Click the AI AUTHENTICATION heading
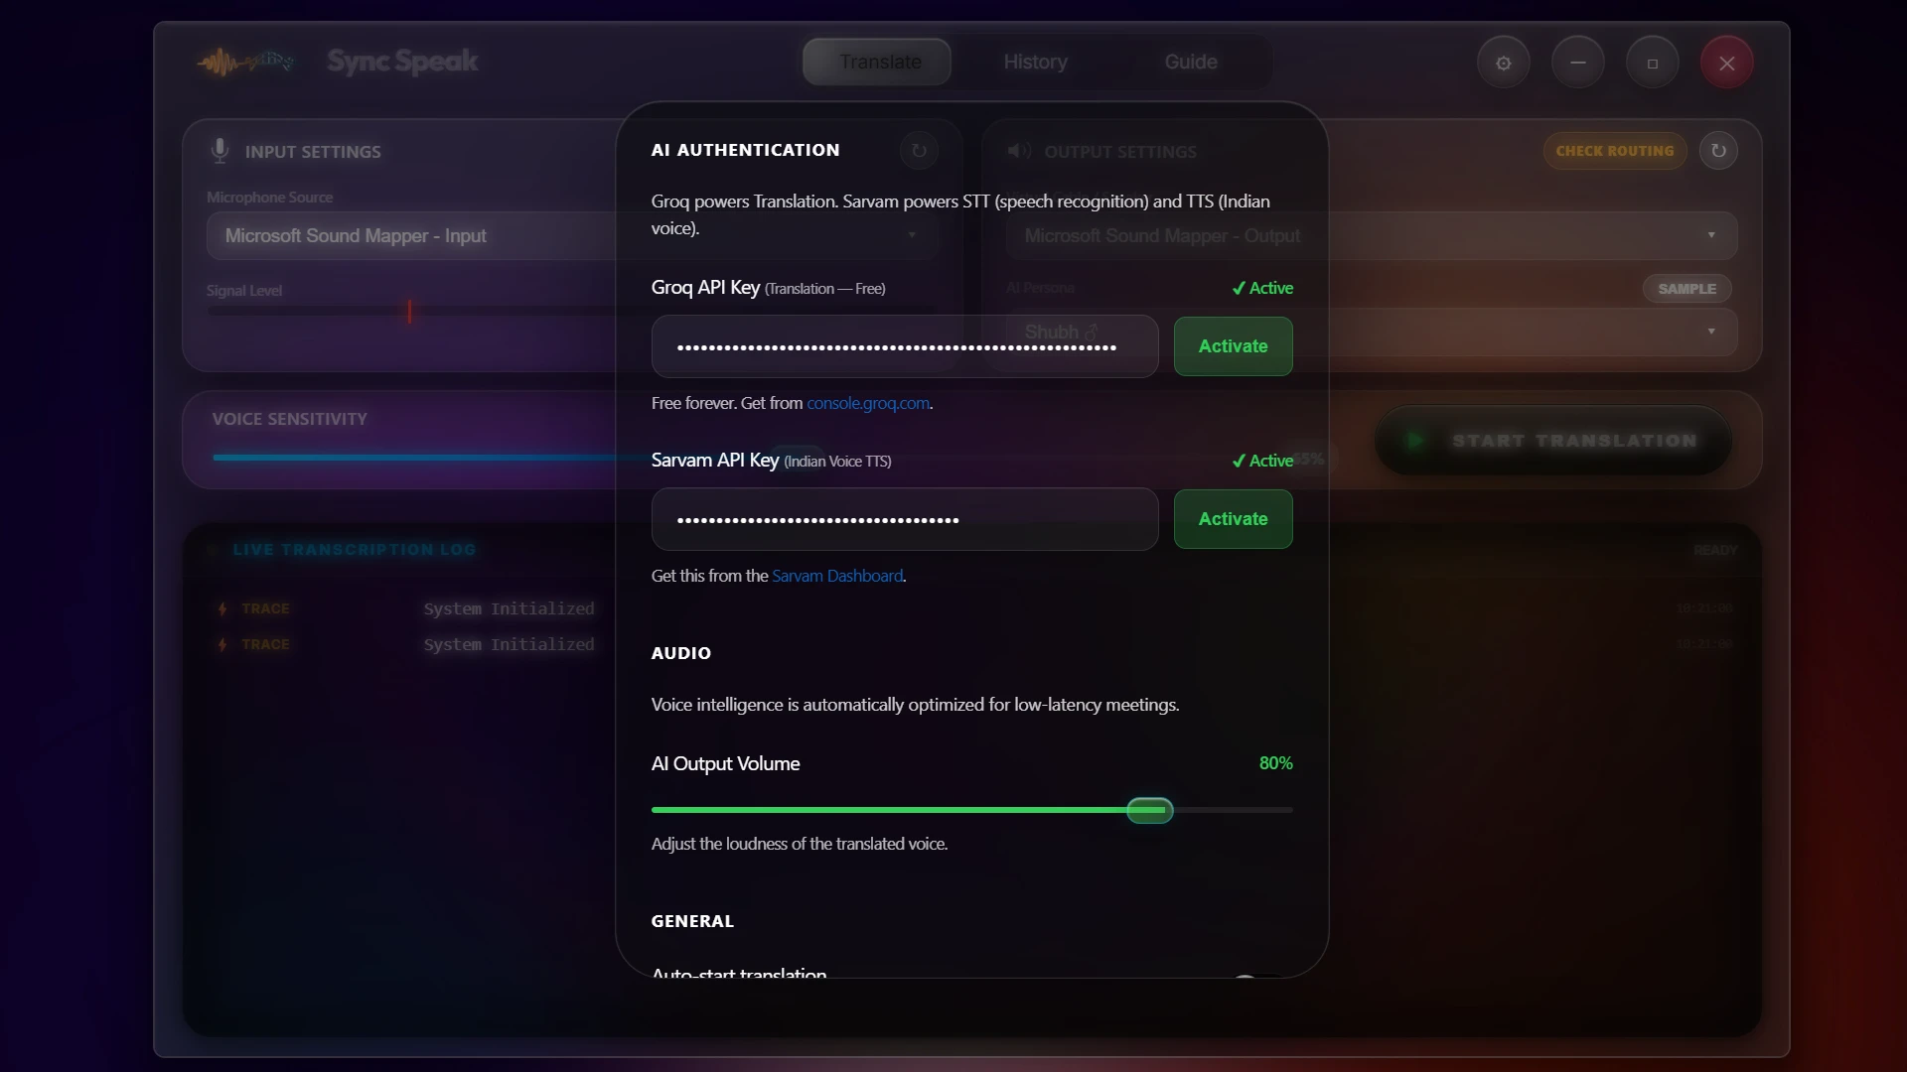 coord(745,150)
